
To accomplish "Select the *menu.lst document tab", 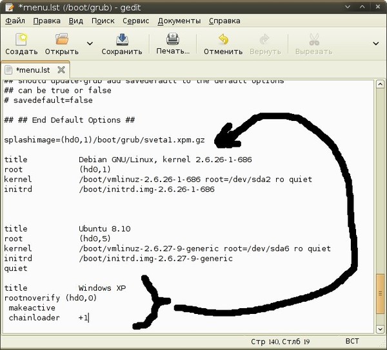I will coord(35,70).
